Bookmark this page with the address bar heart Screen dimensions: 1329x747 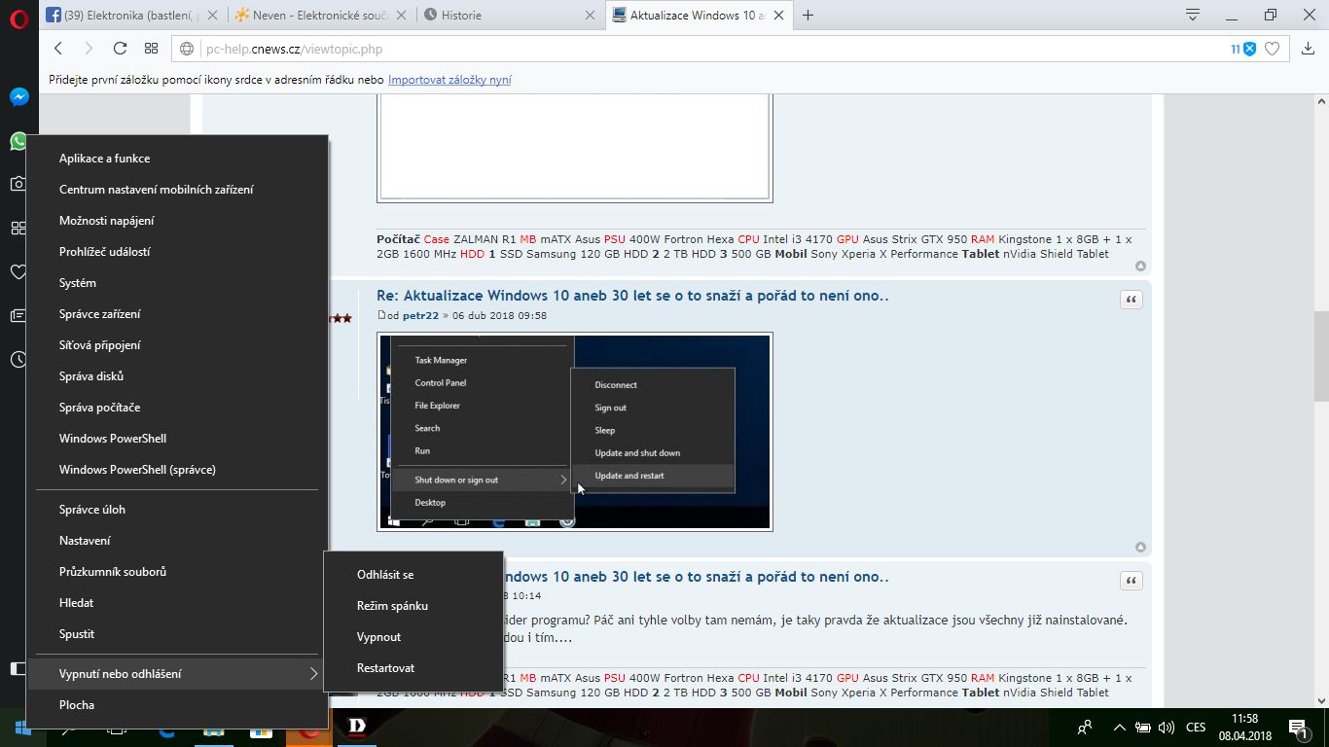pos(1272,49)
